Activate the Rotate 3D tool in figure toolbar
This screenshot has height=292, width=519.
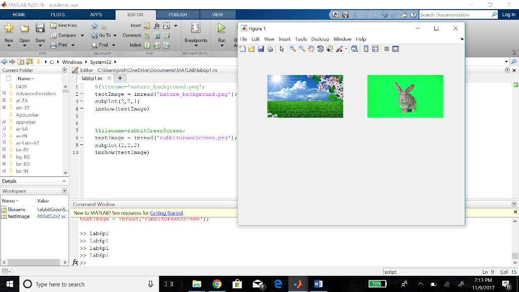(320, 49)
